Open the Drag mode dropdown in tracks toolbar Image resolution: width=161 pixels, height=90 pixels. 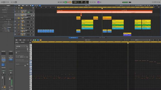[x=139, y=5]
